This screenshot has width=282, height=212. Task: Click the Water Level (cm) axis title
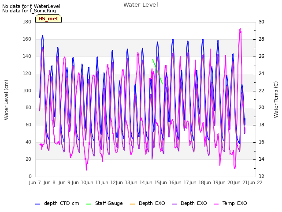6,100
